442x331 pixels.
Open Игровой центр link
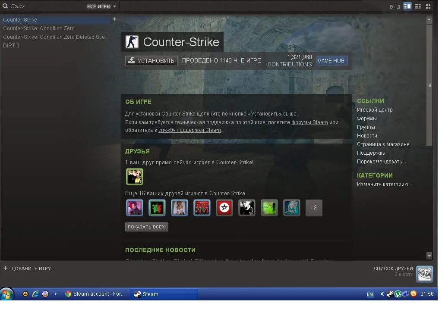point(375,110)
